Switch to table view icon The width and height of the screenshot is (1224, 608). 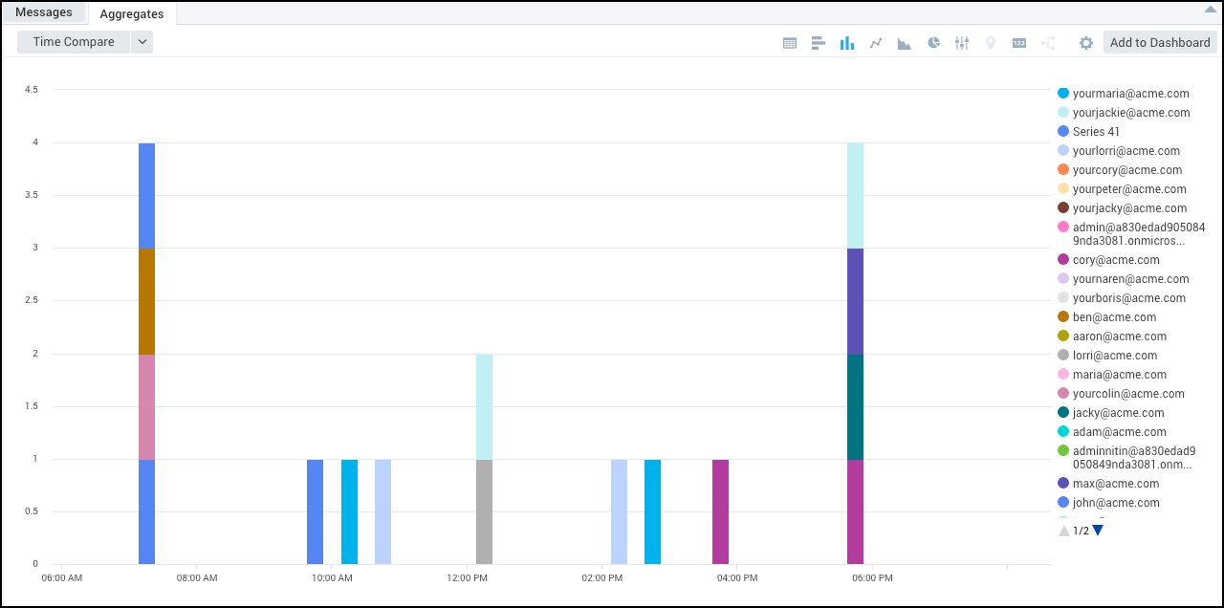(790, 43)
